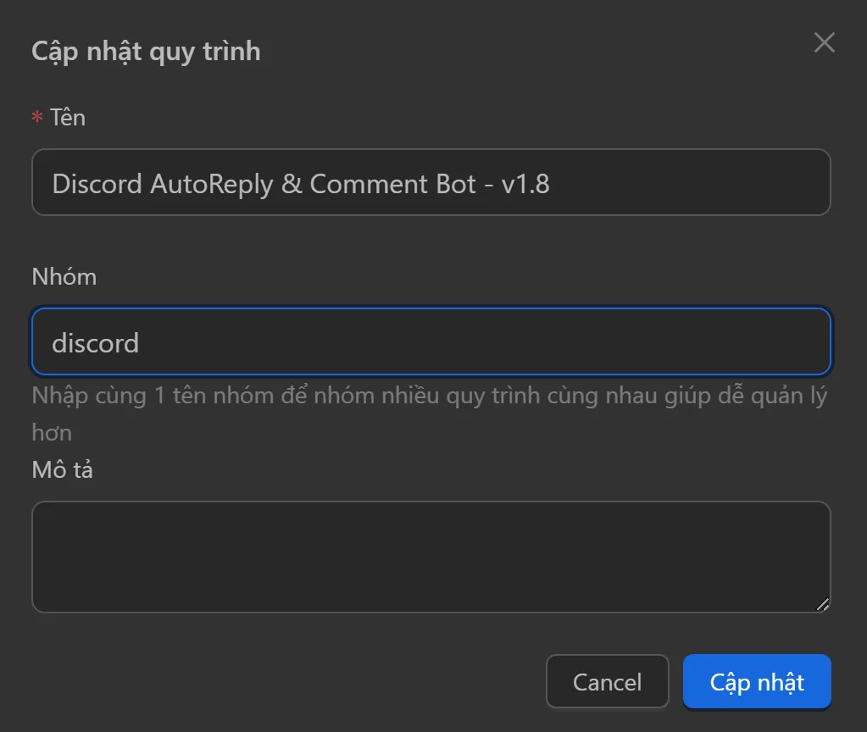Click on v1.8 in the name field
The image size is (867, 732).
pyautogui.click(x=525, y=184)
